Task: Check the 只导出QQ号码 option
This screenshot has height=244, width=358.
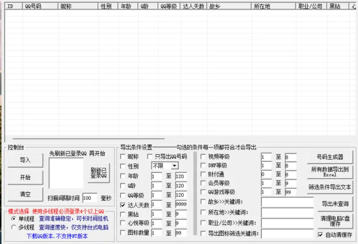Action: click(x=150, y=157)
